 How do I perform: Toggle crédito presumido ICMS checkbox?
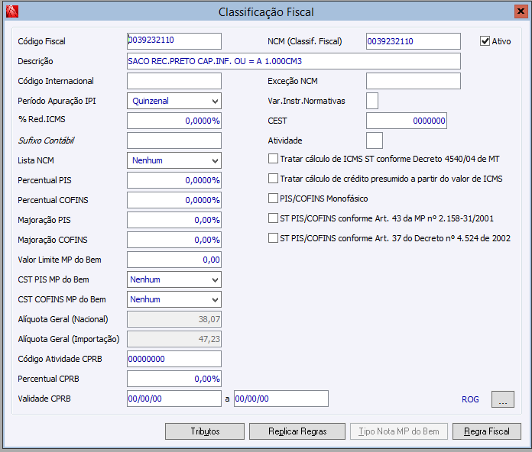click(x=274, y=179)
